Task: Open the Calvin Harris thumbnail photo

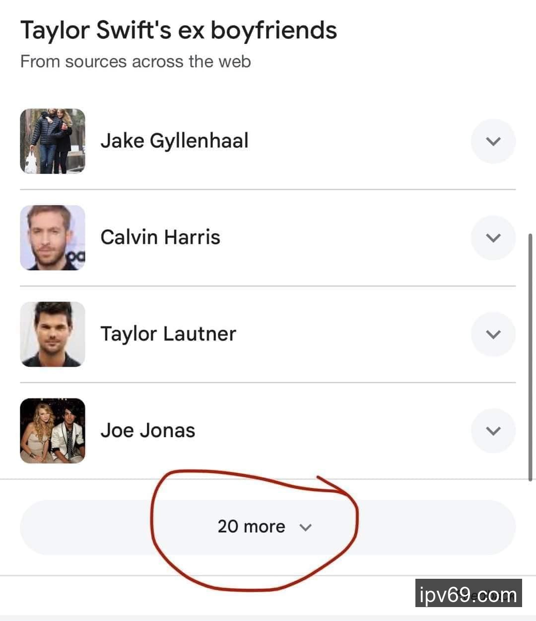Action: pos(53,237)
